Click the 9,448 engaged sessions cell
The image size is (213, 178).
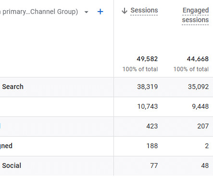pyautogui.click(x=200, y=106)
